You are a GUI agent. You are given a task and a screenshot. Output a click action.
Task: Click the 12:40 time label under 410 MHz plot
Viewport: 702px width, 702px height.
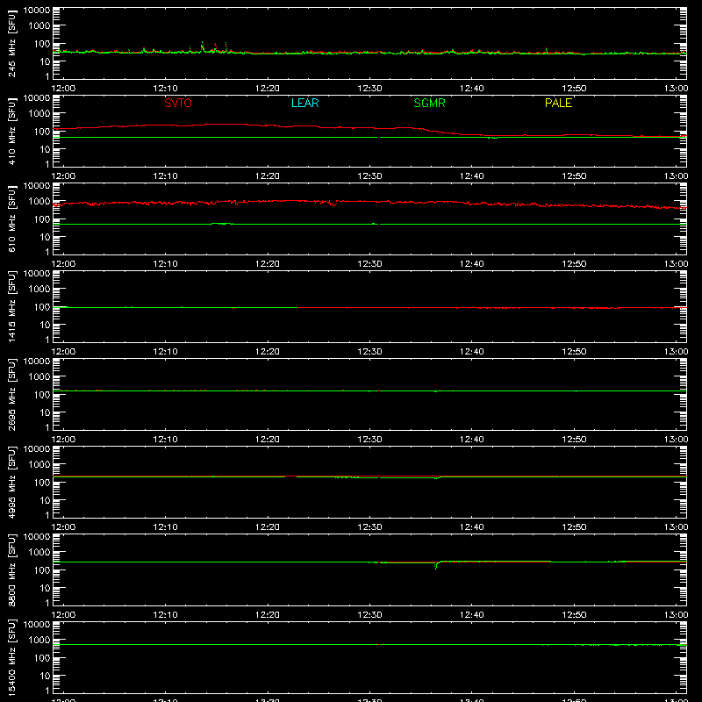(x=471, y=176)
